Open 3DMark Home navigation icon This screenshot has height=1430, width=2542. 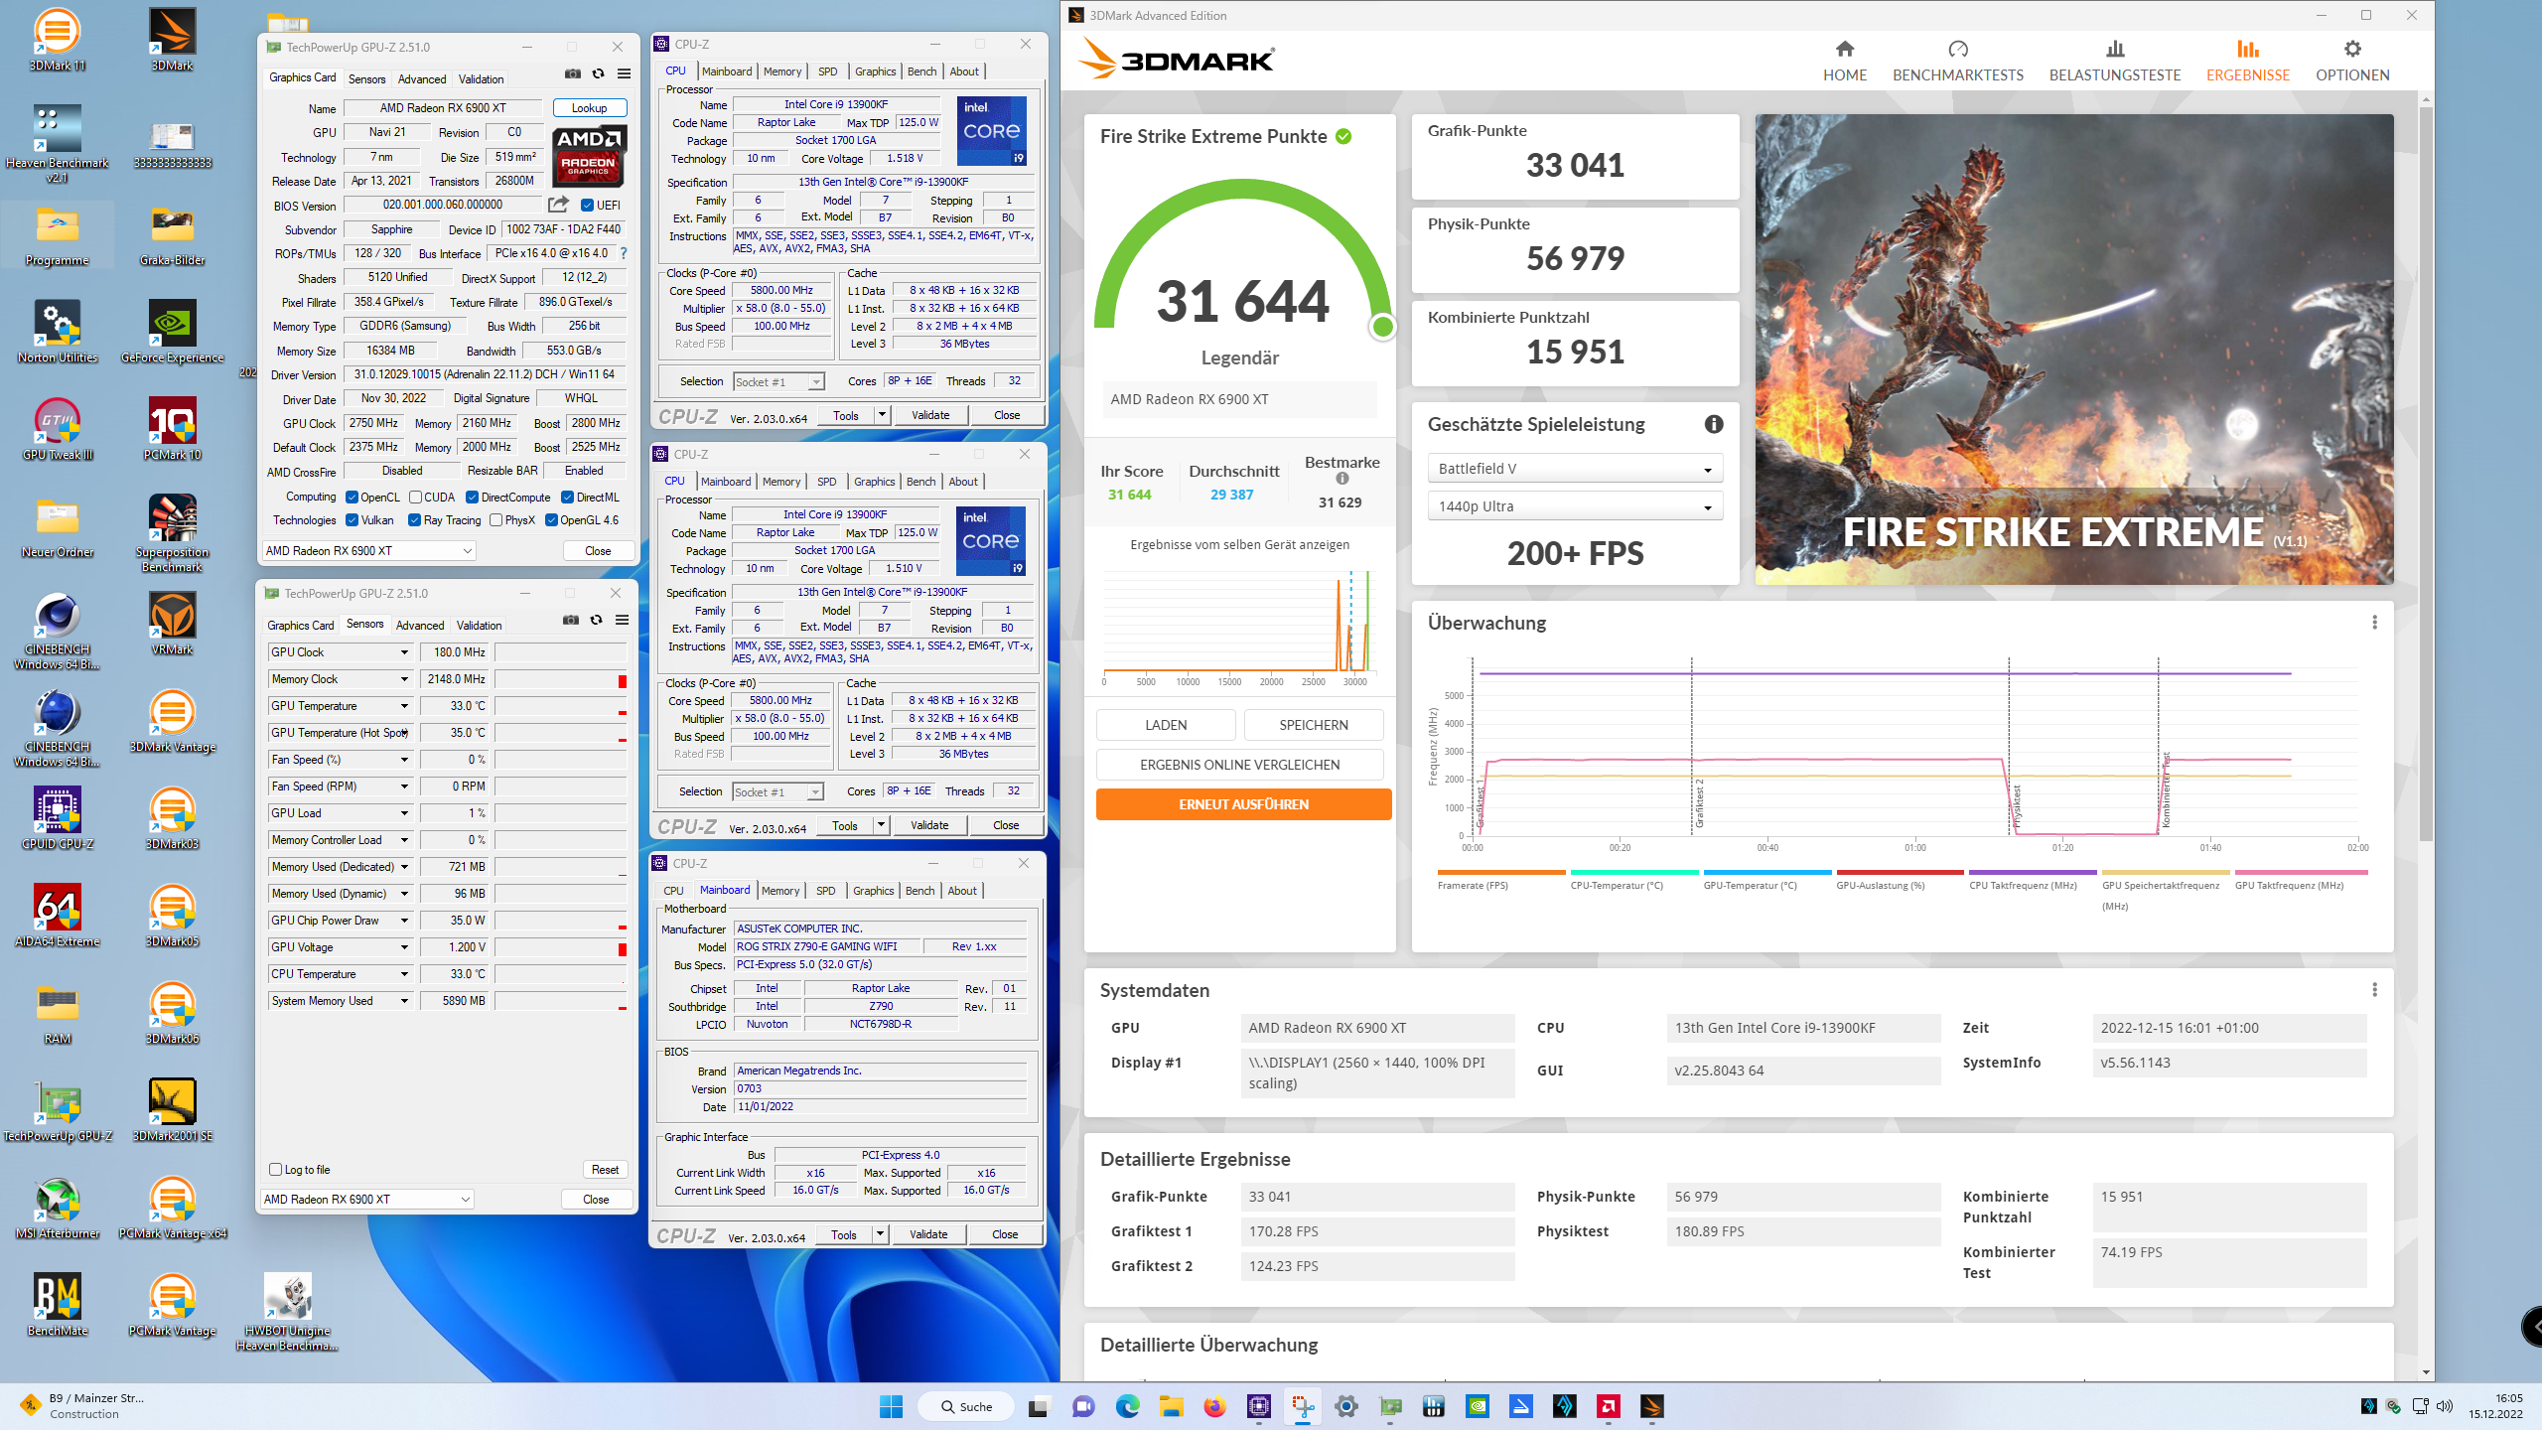point(1845,61)
